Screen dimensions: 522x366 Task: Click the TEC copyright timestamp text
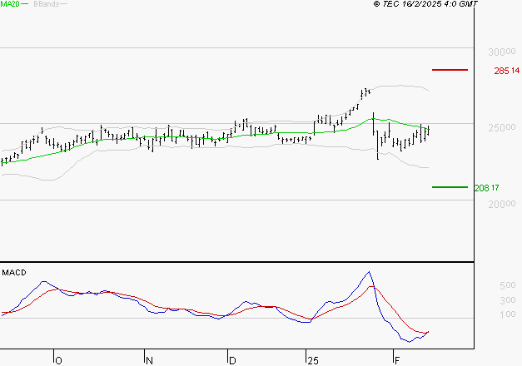pyautogui.click(x=425, y=4)
